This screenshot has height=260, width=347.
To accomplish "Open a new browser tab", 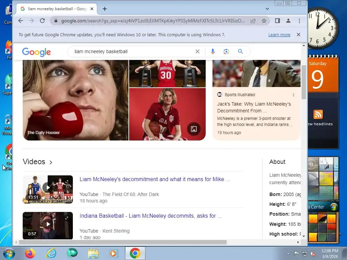I will pos(105,9).
